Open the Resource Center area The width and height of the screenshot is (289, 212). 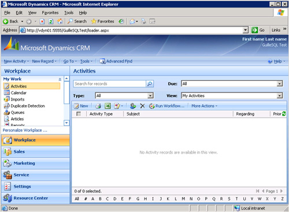click(x=35, y=198)
